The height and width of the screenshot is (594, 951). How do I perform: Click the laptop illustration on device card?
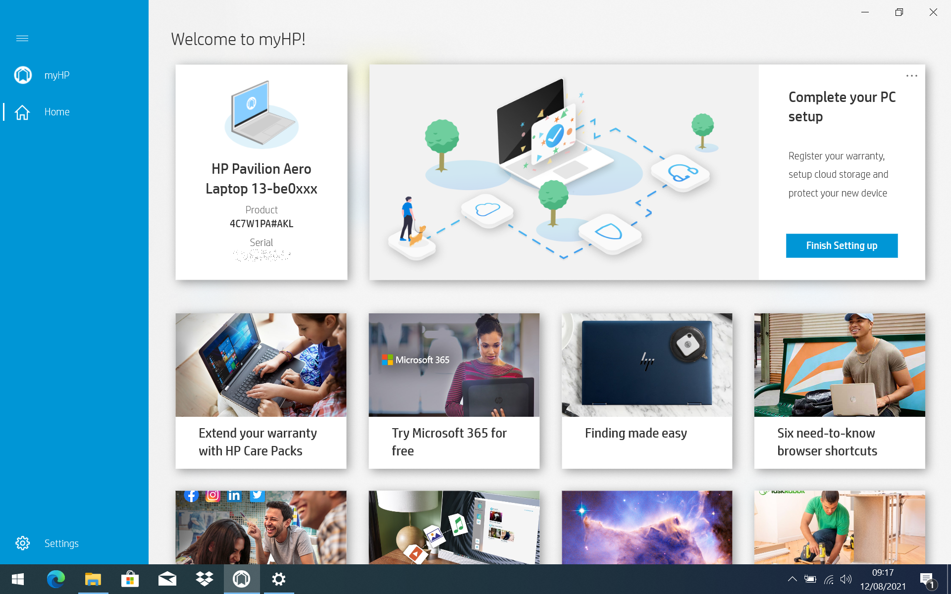pyautogui.click(x=262, y=114)
